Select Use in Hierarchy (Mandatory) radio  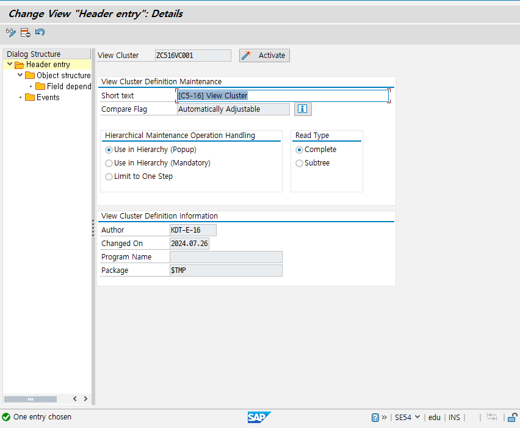(109, 163)
